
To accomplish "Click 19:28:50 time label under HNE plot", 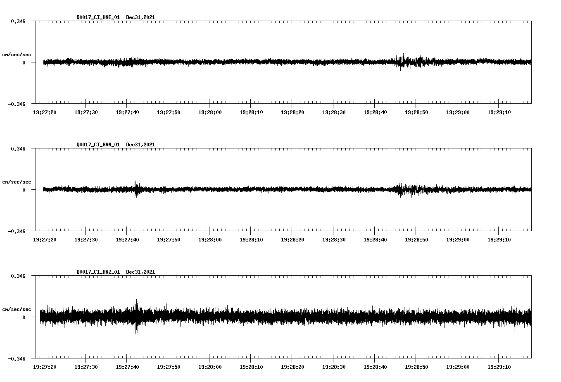I will click(x=416, y=112).
